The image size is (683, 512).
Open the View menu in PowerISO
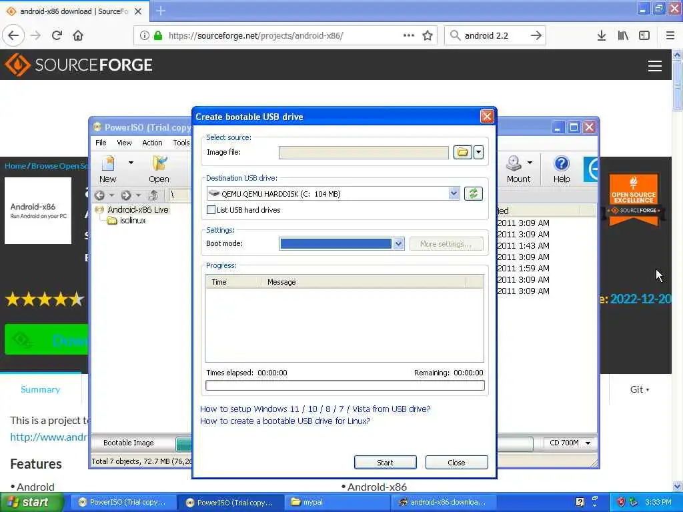[124, 143]
